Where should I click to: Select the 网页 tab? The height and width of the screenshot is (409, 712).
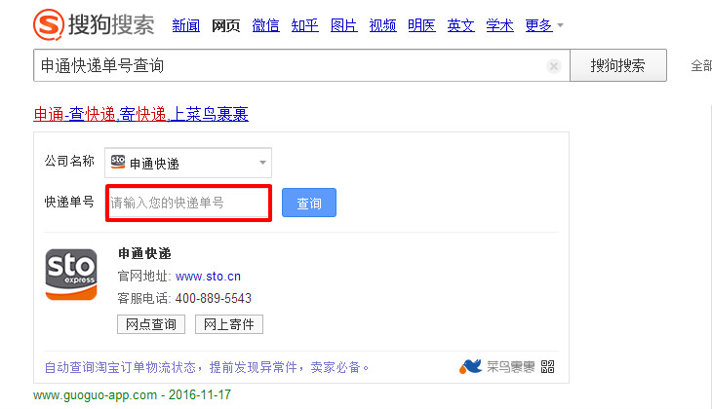point(225,25)
